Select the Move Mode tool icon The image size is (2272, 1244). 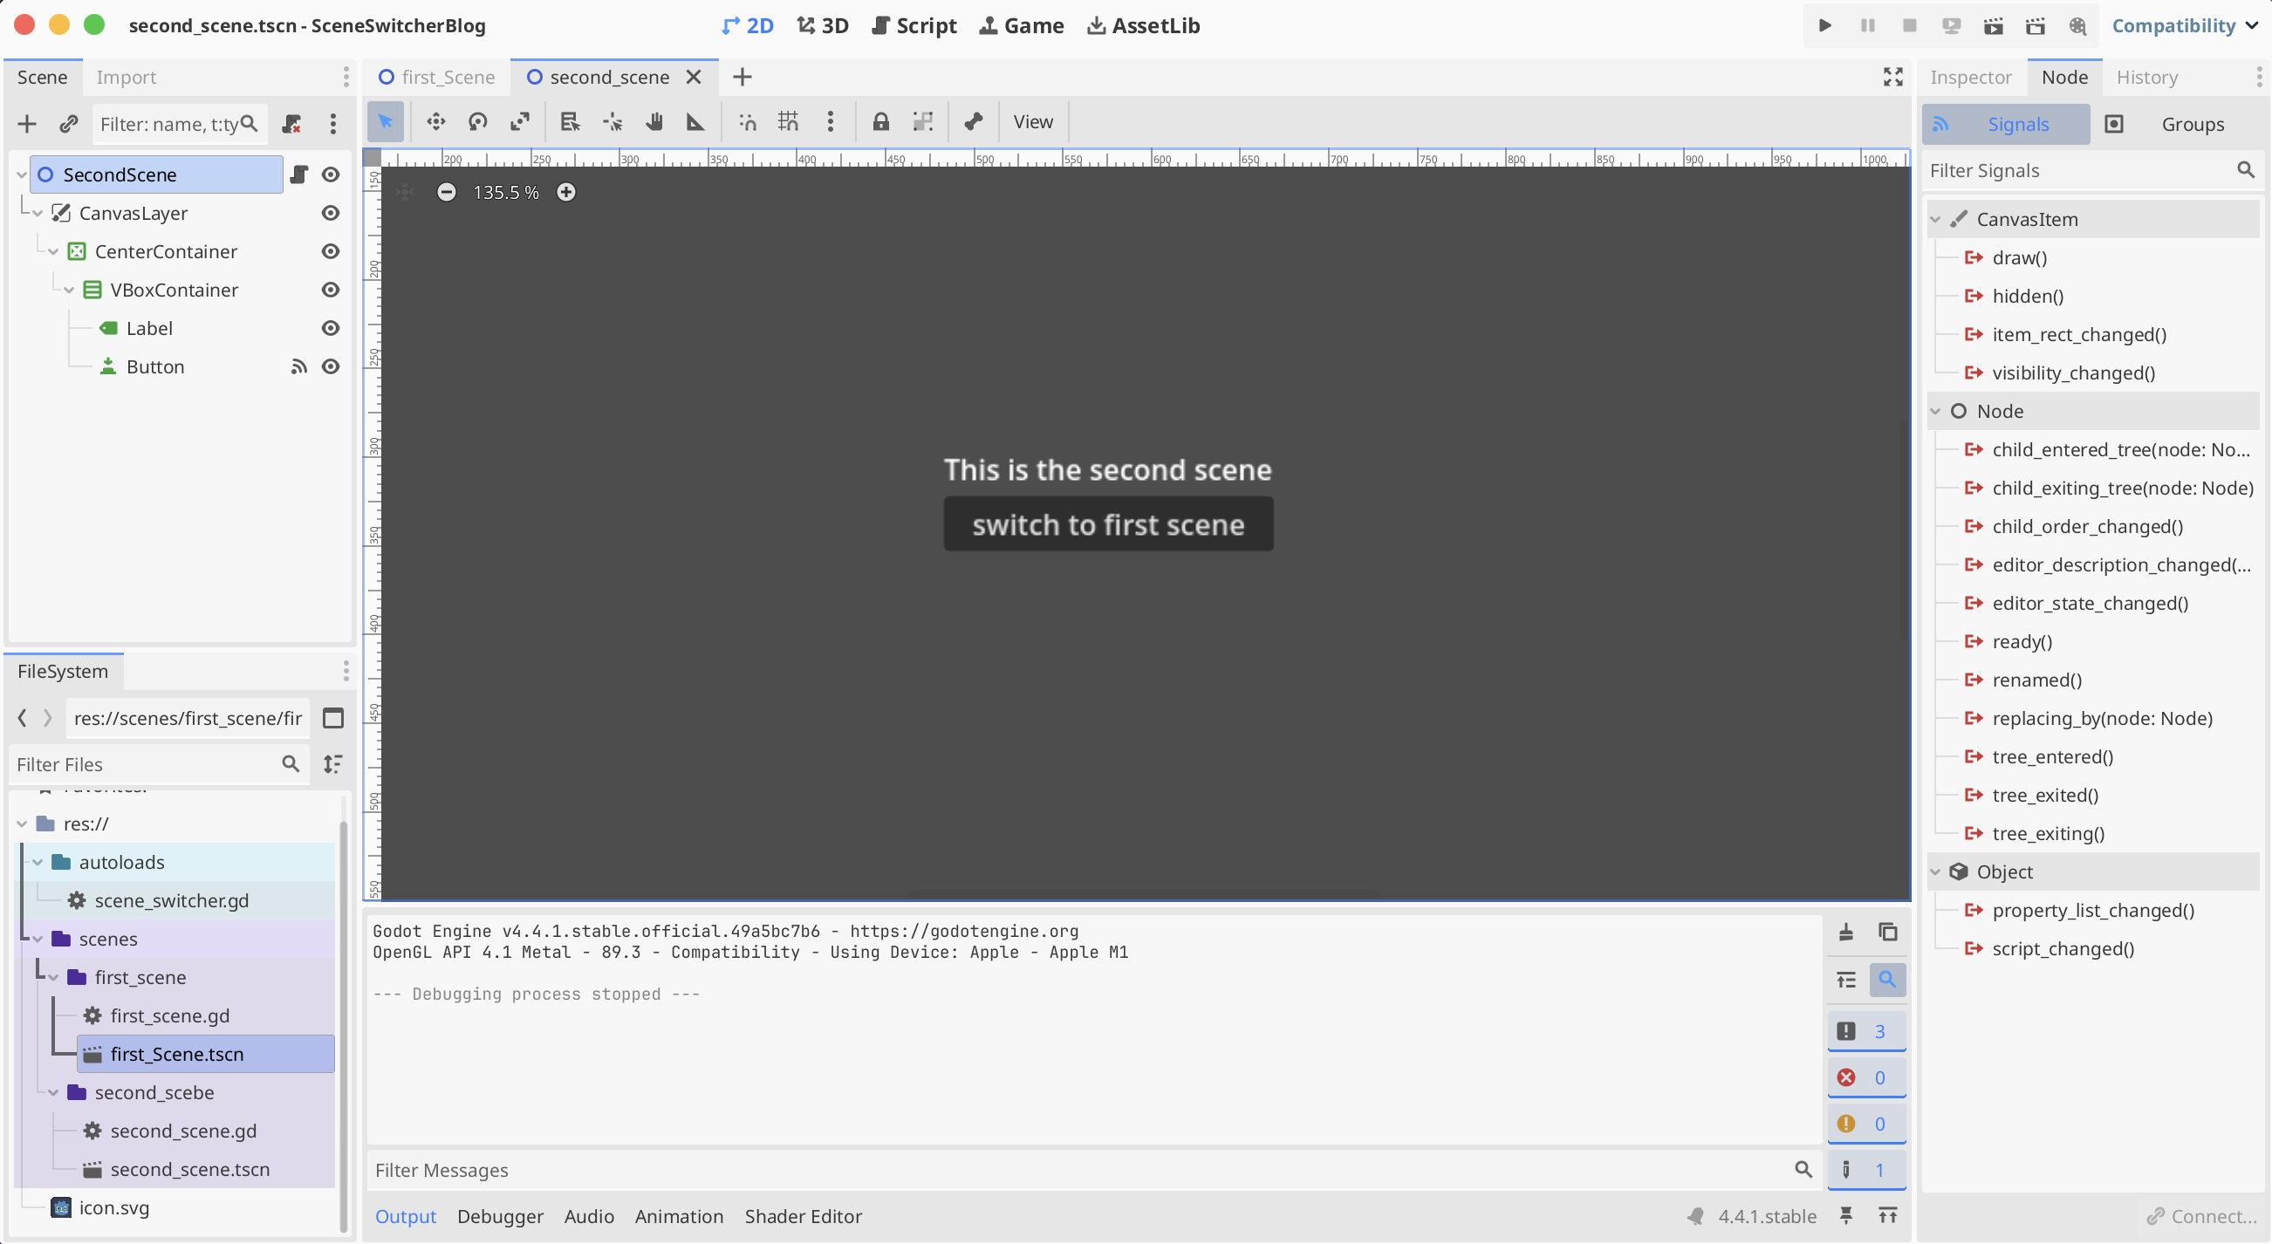(435, 121)
